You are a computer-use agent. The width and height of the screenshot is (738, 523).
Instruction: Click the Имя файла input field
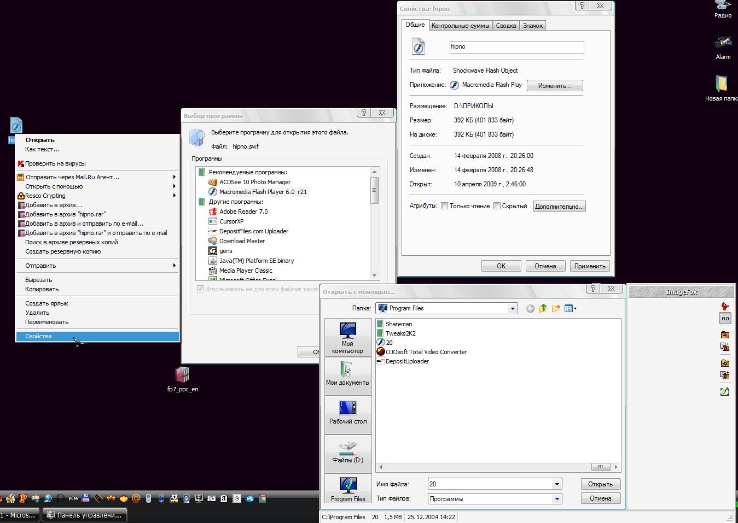pyautogui.click(x=490, y=484)
